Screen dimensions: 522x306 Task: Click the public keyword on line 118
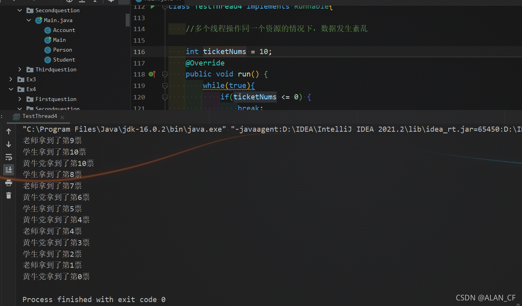(x=199, y=74)
